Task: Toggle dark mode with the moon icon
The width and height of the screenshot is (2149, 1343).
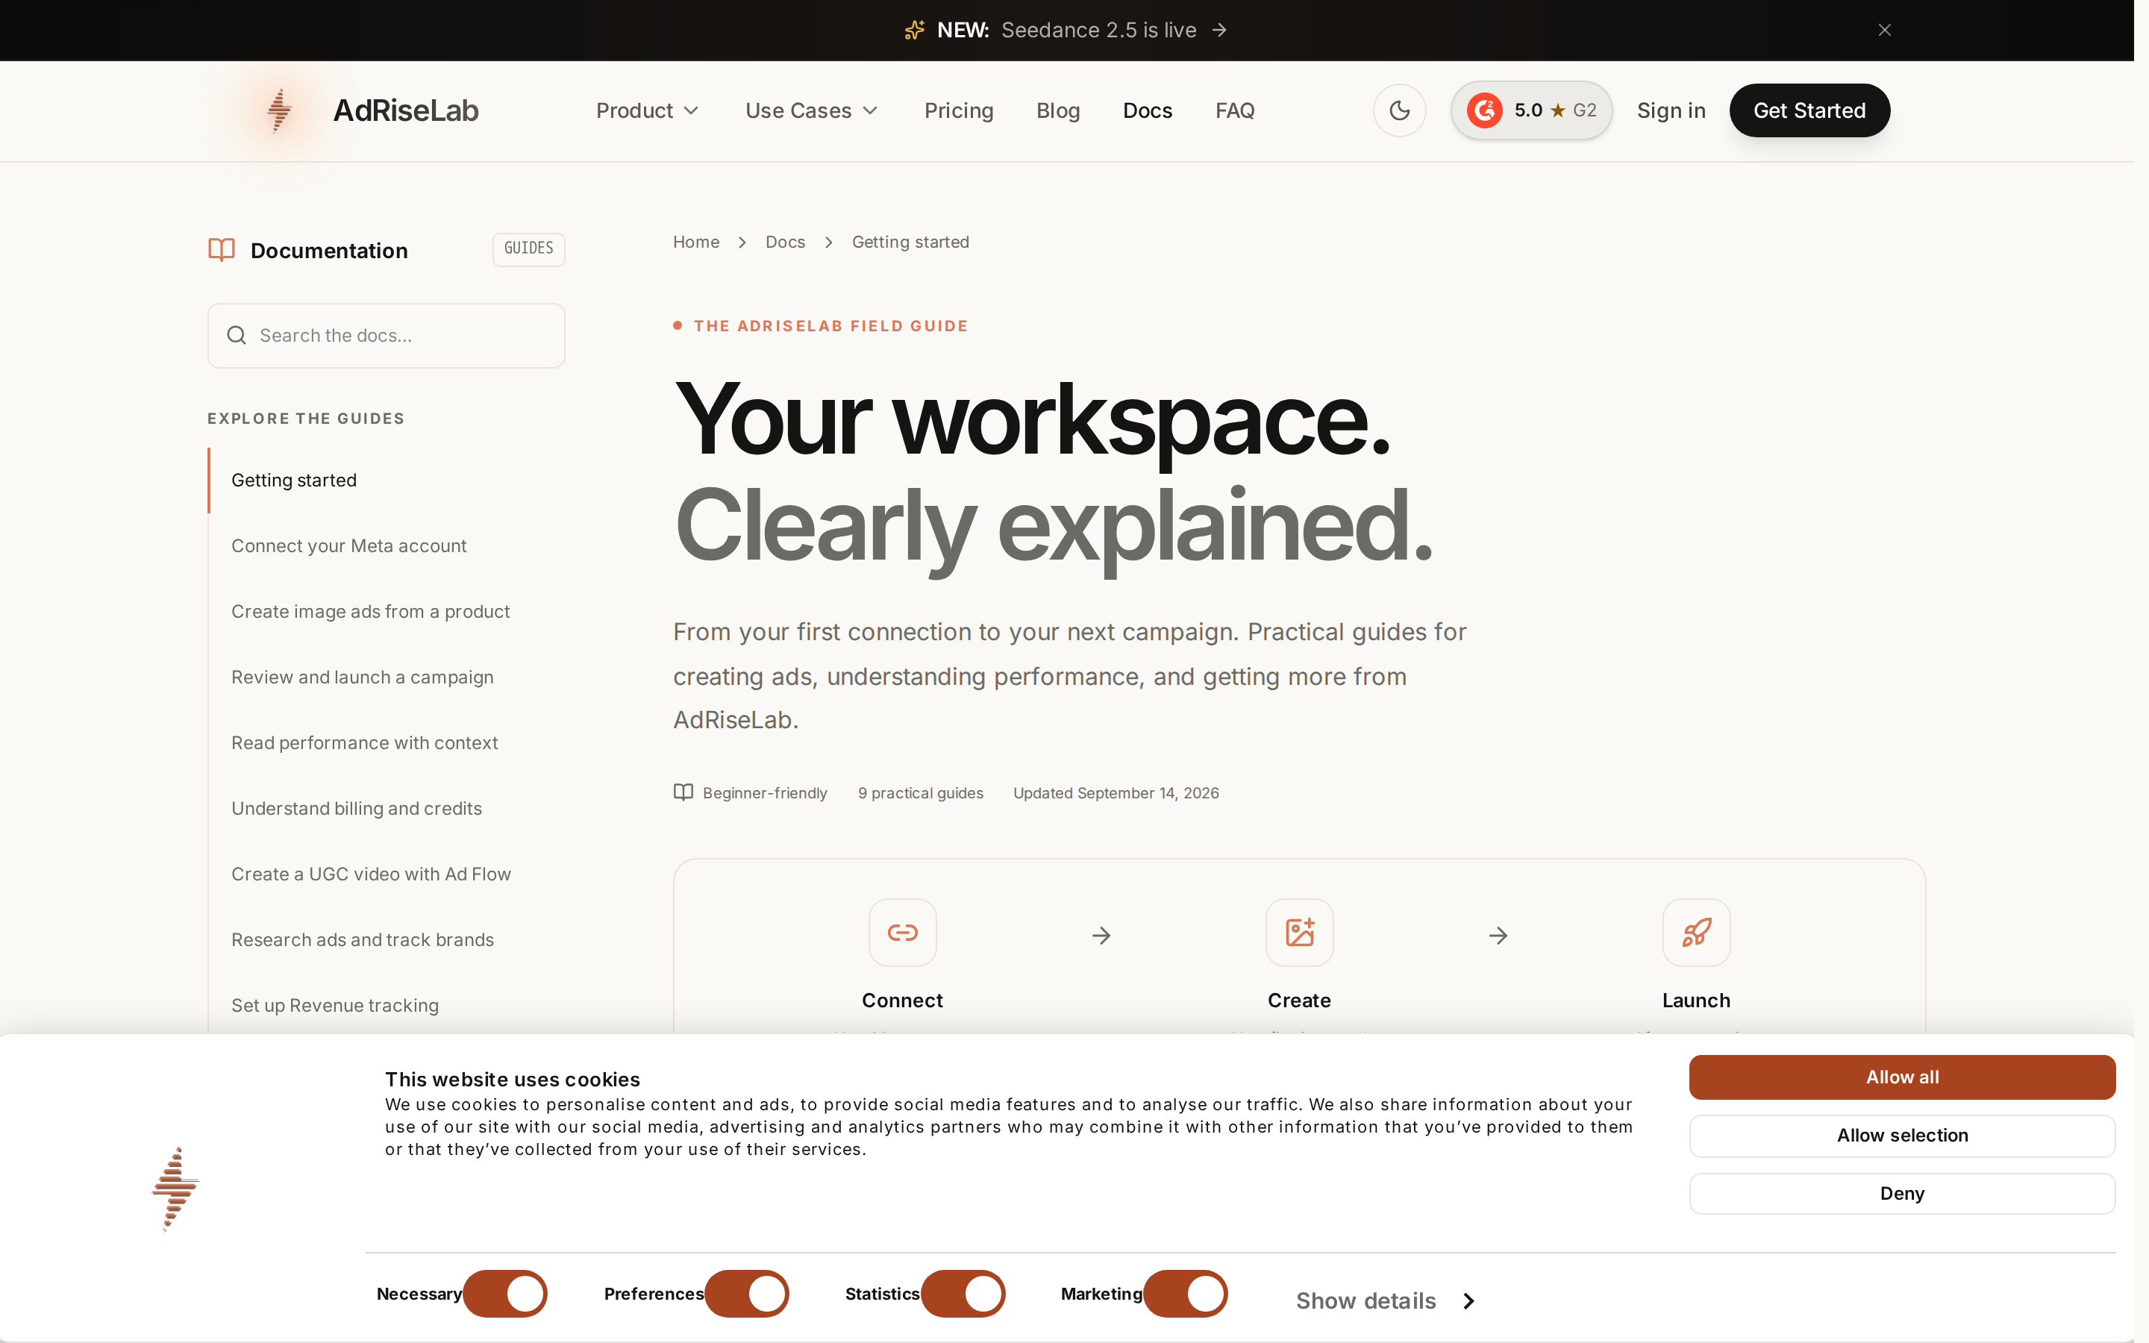Action: (1400, 110)
